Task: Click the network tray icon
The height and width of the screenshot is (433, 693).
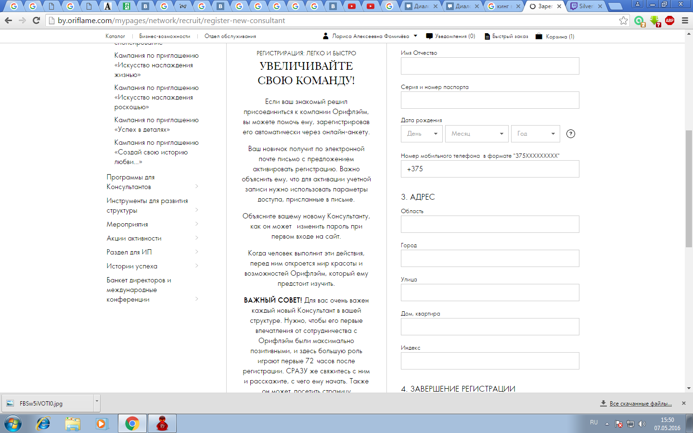Action: point(630,424)
